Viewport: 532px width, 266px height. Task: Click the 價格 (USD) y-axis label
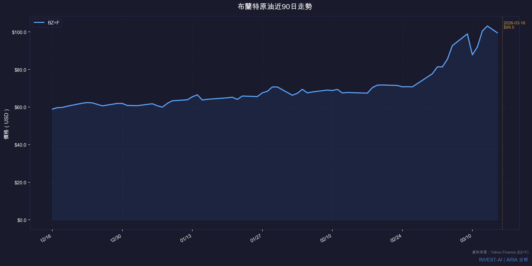tap(7, 124)
